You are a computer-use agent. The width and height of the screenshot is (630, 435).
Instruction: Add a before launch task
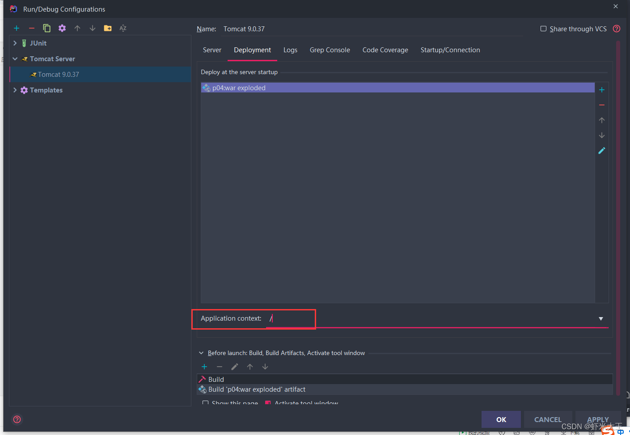pyautogui.click(x=204, y=367)
